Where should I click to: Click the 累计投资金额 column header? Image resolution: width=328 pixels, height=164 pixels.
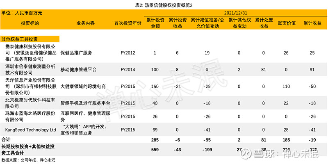(155, 23)
